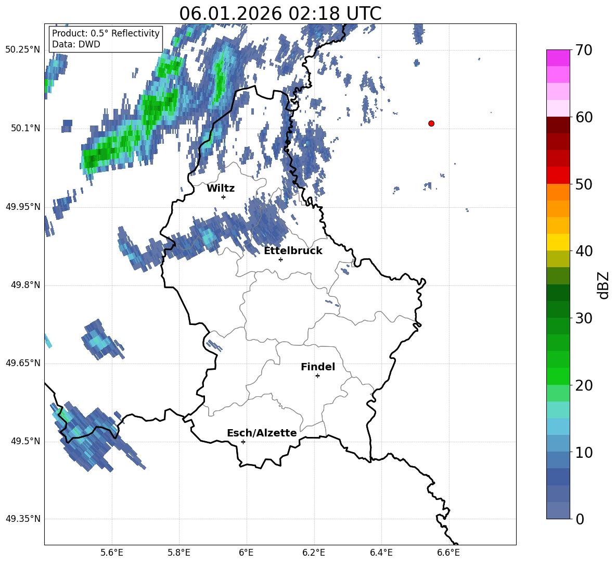Screen dimensions: 616x563
Task: Click the title 06.01.2026 02:18 UTC
Action: point(280,14)
